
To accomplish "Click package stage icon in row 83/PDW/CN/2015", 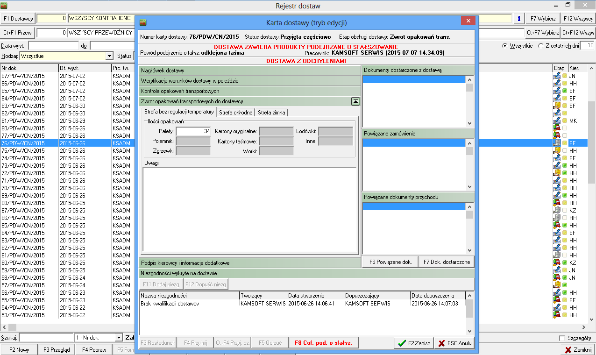I will [556, 106].
